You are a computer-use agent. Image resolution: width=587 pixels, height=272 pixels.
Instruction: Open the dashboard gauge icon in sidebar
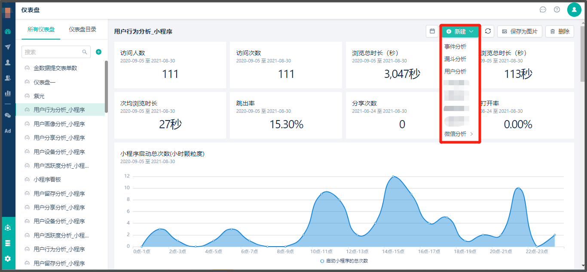tap(8, 31)
